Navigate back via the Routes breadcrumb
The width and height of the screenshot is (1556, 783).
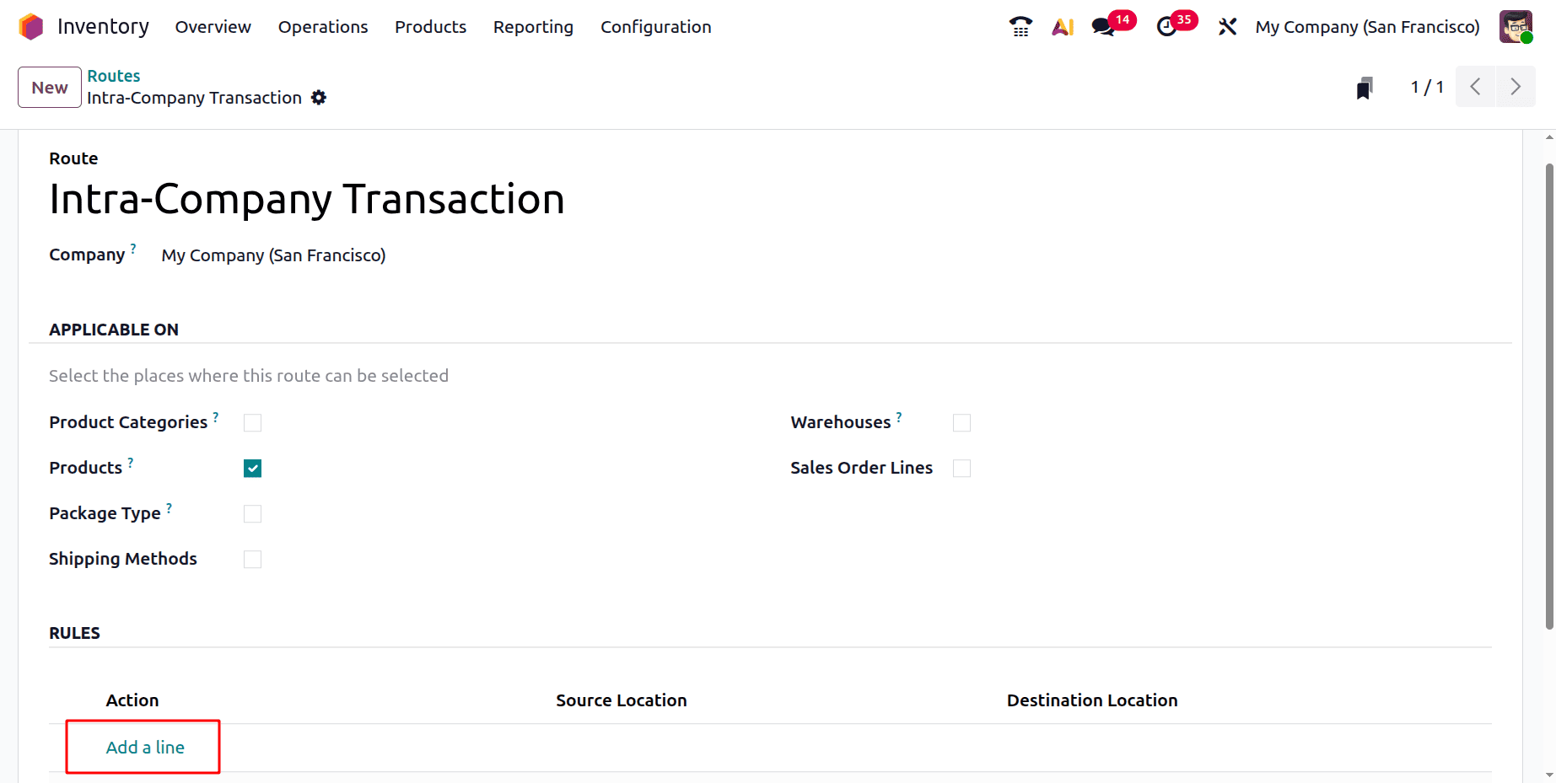click(114, 75)
